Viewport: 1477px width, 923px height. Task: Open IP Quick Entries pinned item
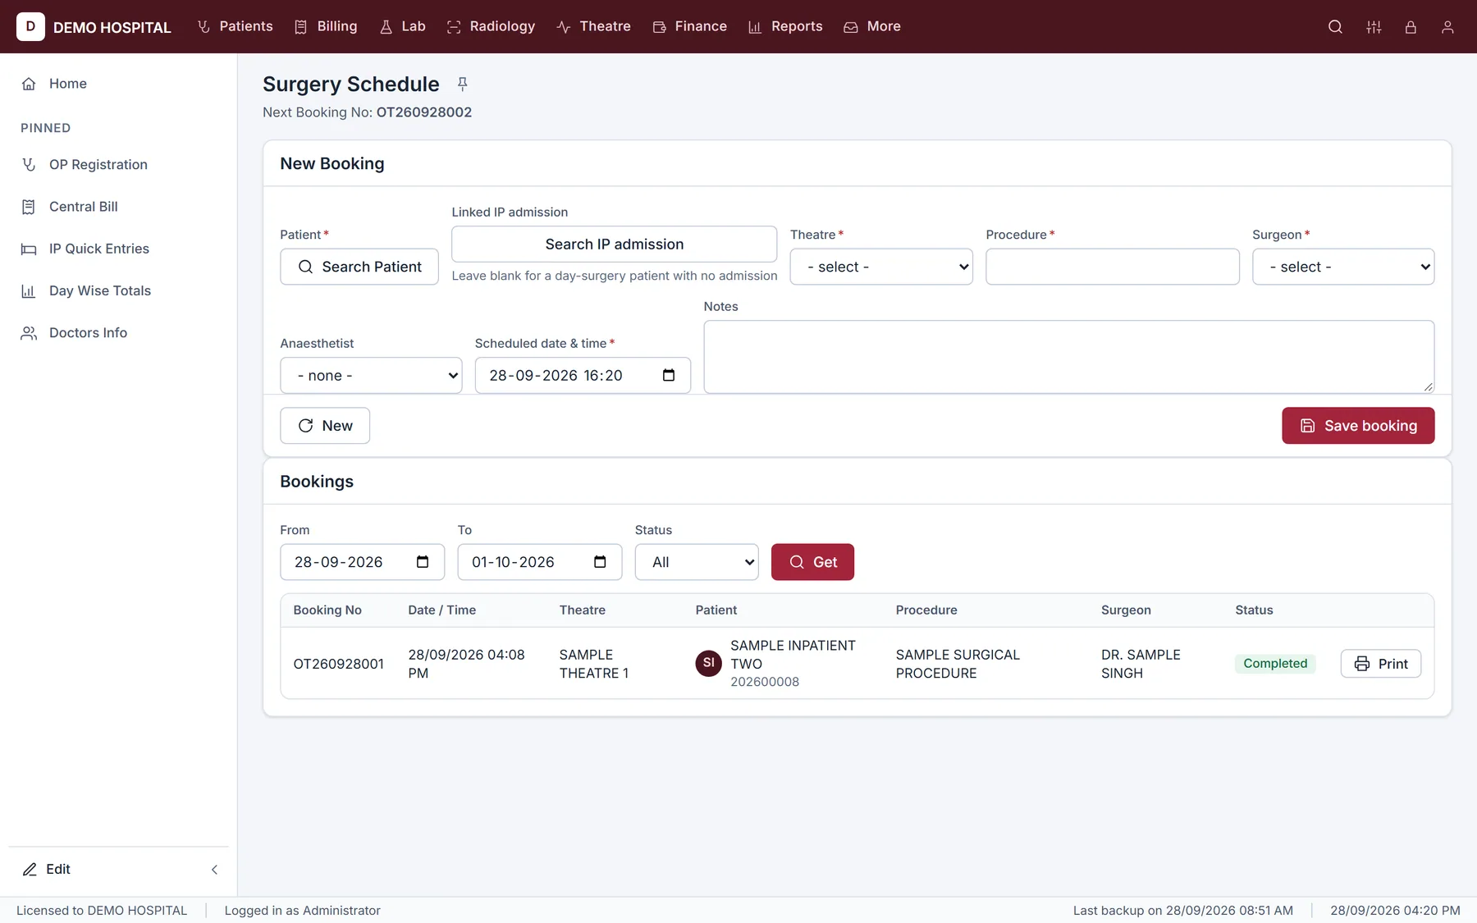click(118, 249)
